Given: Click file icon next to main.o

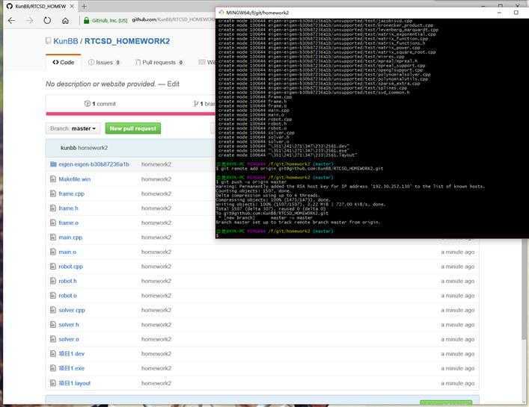Looking at the screenshot, I should coord(53,252).
